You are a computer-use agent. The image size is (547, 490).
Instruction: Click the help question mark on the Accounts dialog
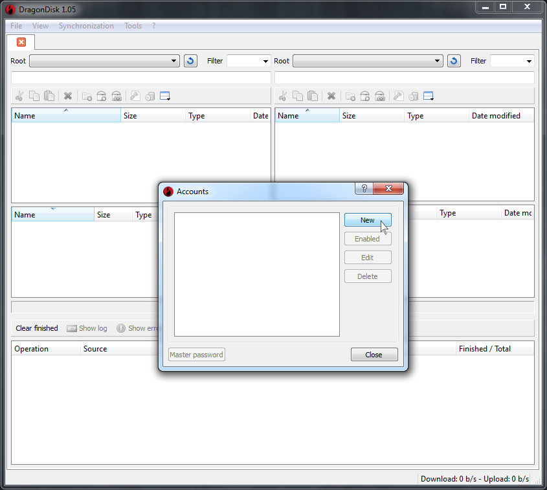click(x=364, y=188)
